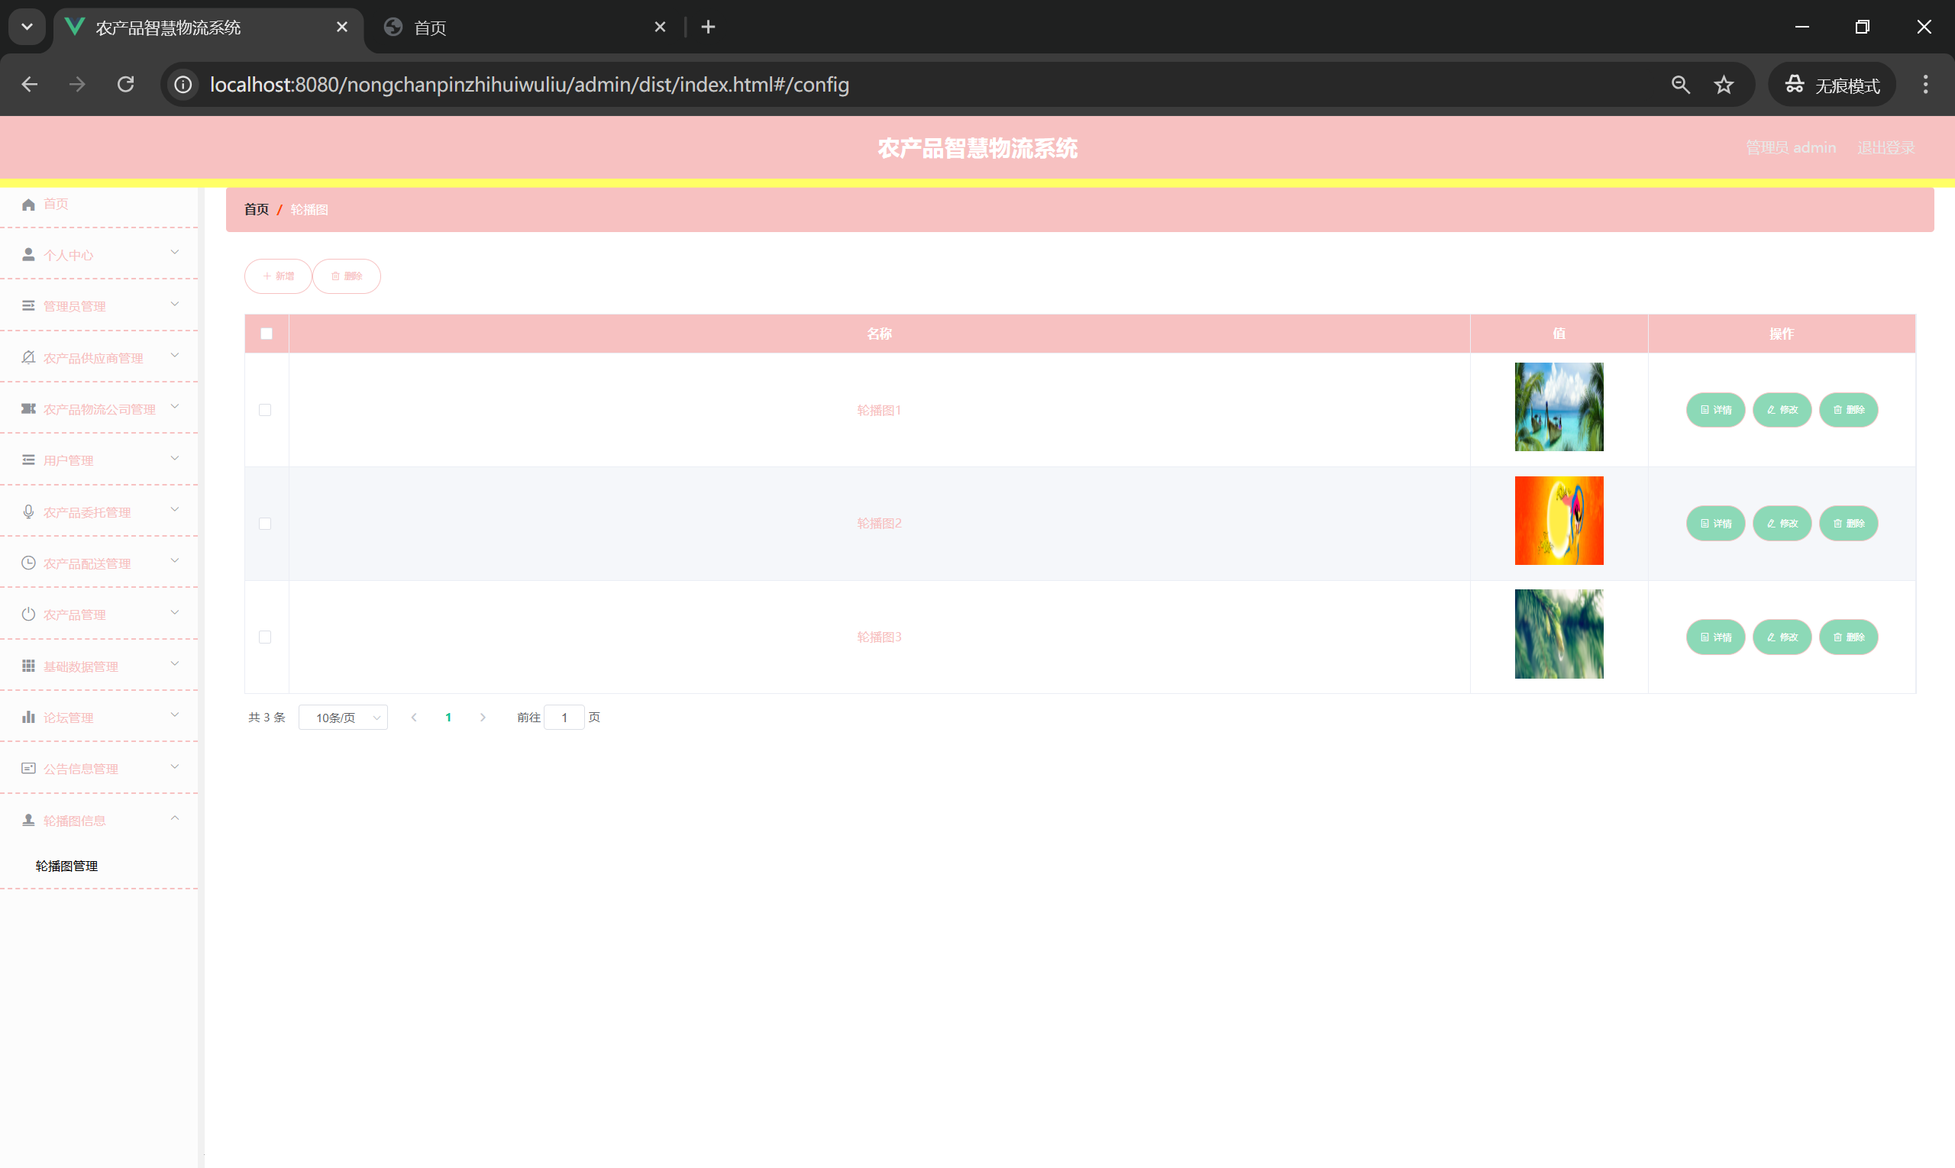Toggle the select-all checkbox in table header
1955x1168 pixels.
pyautogui.click(x=266, y=334)
